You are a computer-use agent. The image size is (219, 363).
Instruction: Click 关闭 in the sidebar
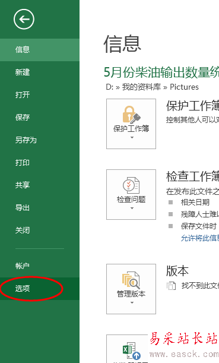pyautogui.click(x=40, y=231)
